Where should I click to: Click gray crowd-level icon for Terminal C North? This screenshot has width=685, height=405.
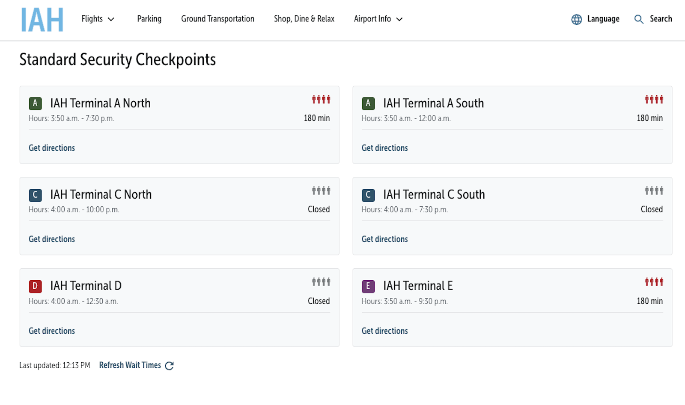321,191
